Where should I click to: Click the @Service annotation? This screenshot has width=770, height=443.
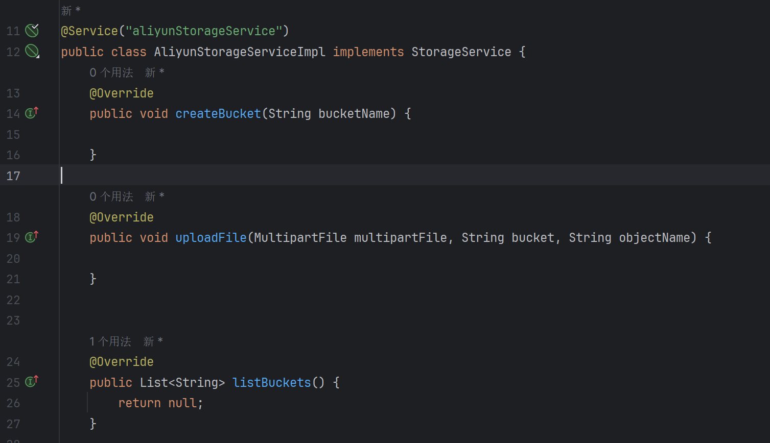coord(90,31)
